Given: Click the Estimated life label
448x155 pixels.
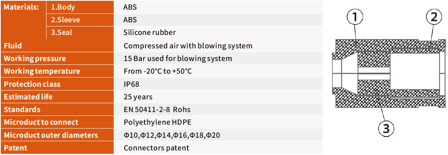Looking at the screenshot, I should [x=28, y=97].
